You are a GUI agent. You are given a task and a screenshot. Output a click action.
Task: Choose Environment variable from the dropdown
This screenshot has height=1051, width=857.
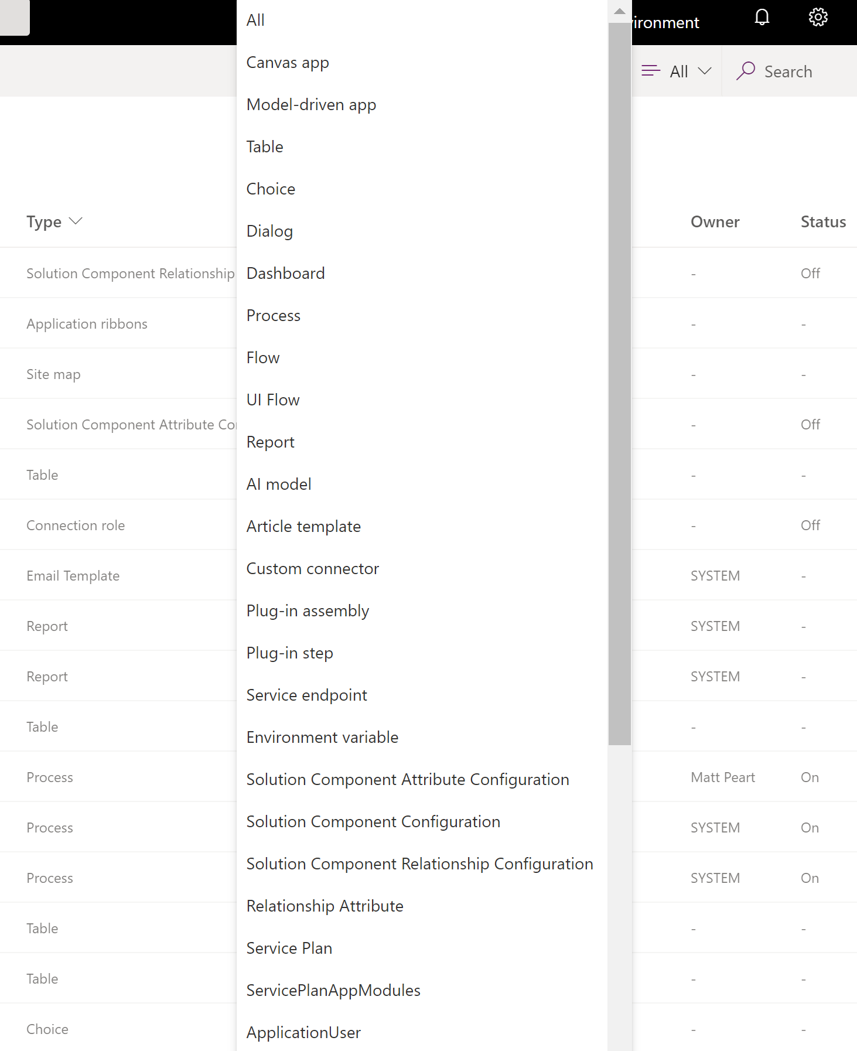tap(322, 737)
